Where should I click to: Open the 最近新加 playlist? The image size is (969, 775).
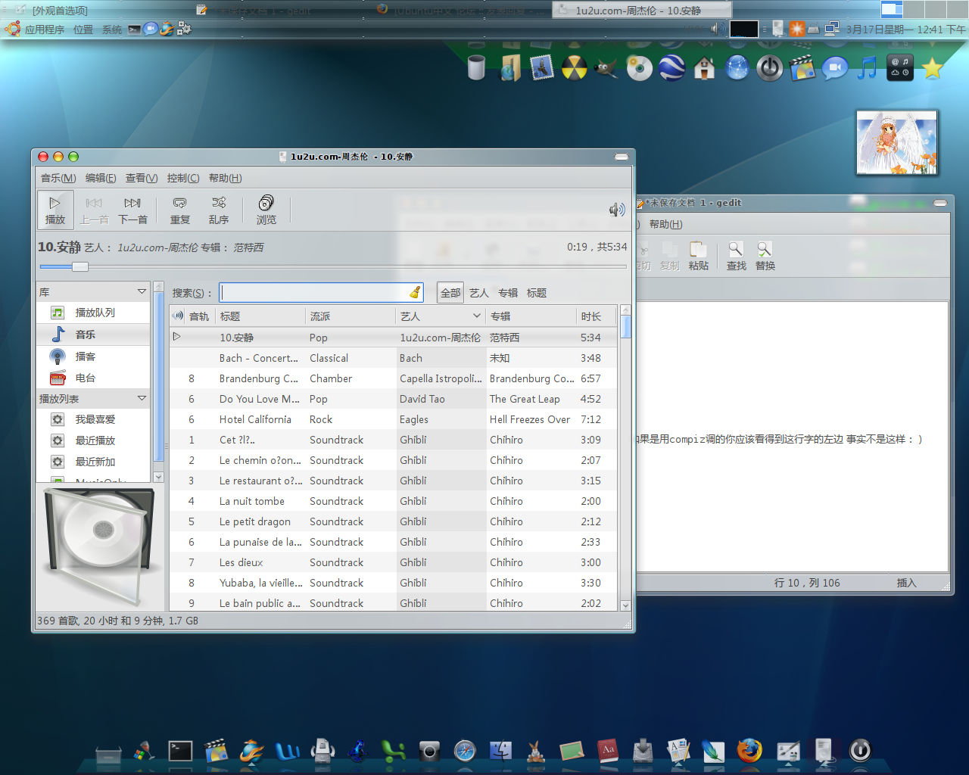(x=93, y=462)
